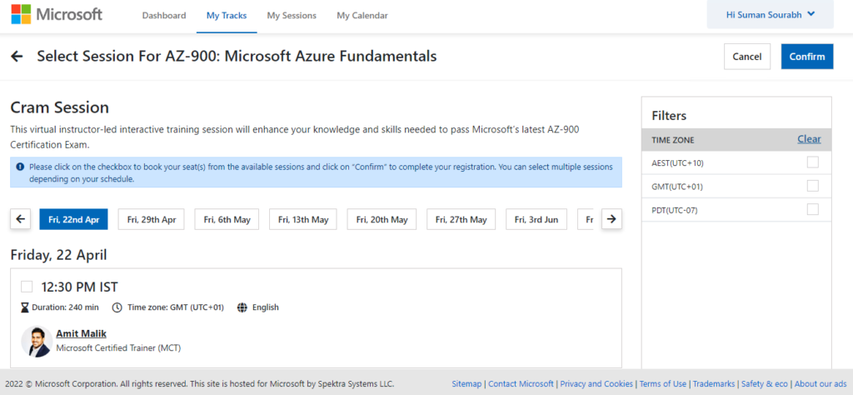Open the Hi Suman Sourabh user dropdown
Viewport: 853px width, 395px height.
coord(770,15)
